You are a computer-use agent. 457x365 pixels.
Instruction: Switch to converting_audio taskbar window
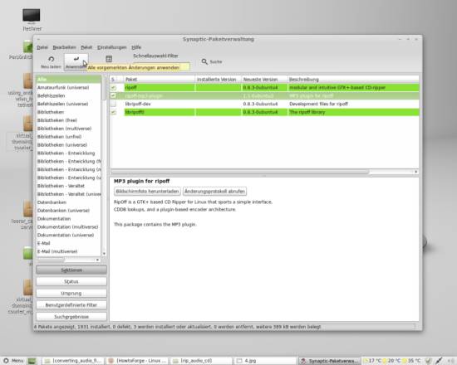pos(73,361)
